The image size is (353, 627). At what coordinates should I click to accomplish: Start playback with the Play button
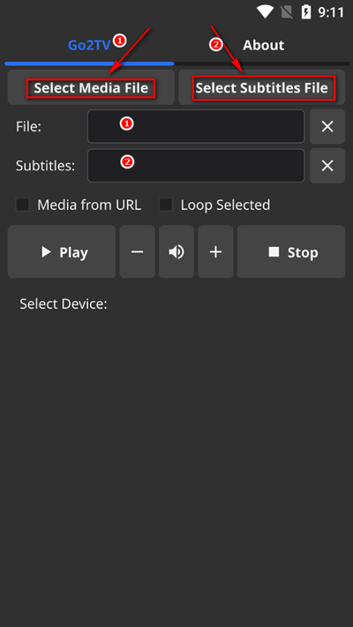tap(62, 251)
